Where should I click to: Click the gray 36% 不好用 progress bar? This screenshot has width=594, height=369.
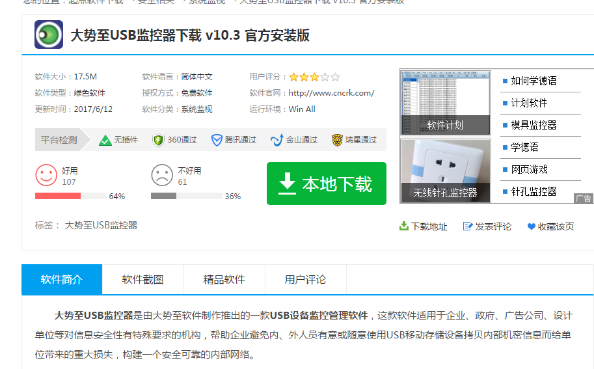click(186, 196)
